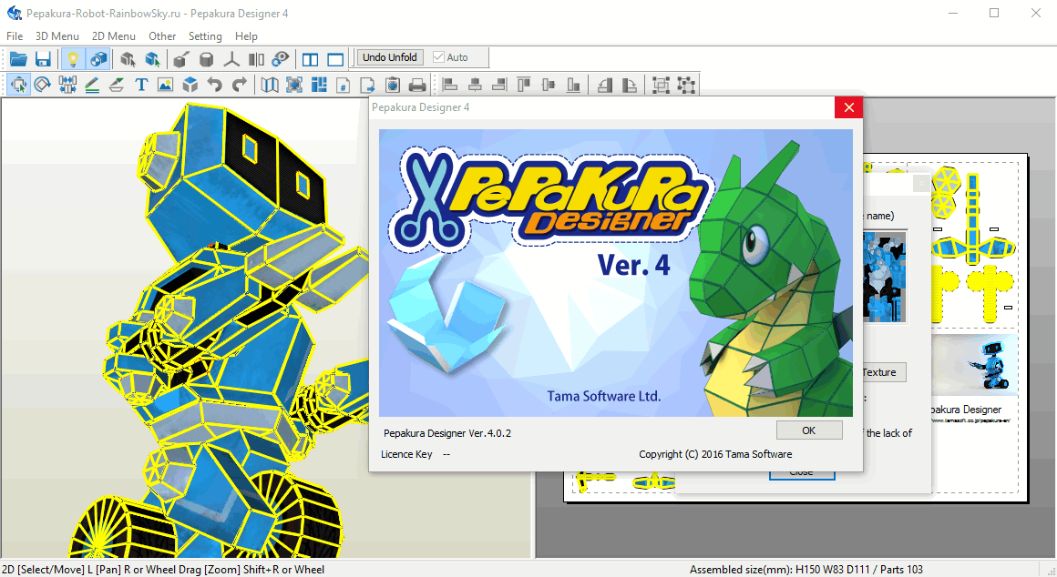
Task: Show the 3D axes icon
Action: (231, 59)
